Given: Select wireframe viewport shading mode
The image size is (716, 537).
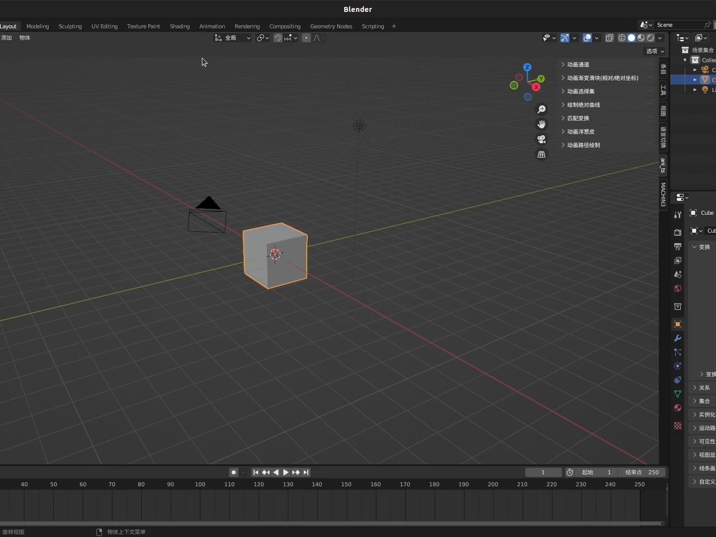Looking at the screenshot, I should tap(622, 38).
